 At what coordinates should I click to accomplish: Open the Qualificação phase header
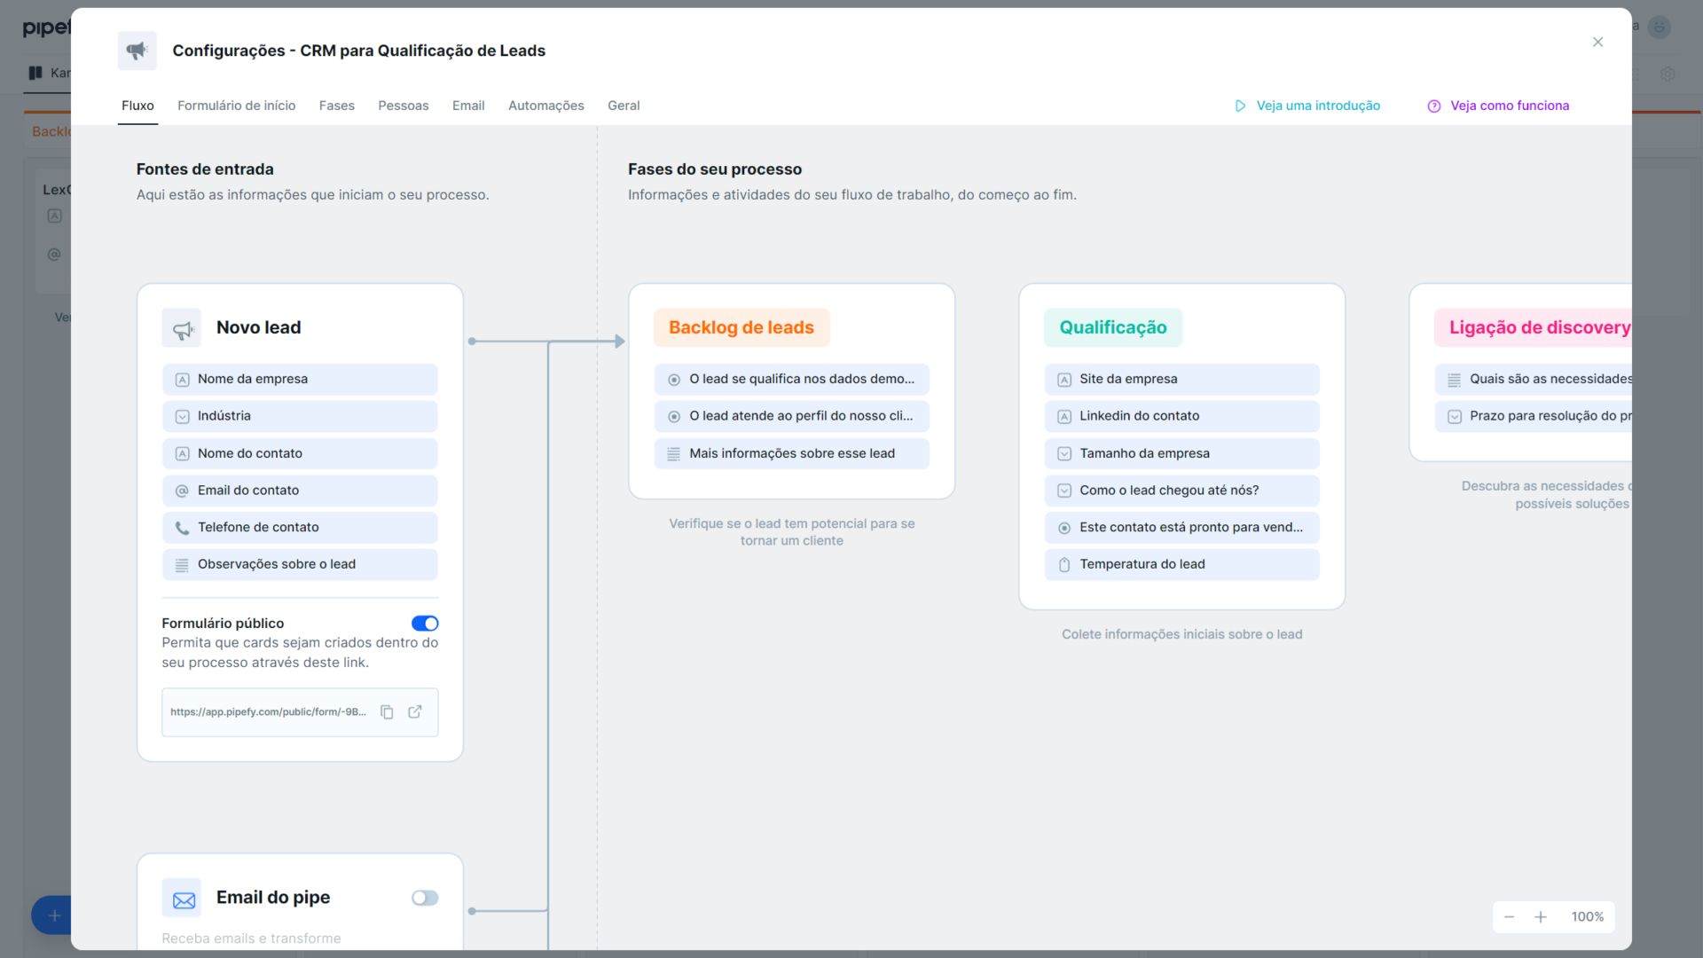click(x=1113, y=327)
